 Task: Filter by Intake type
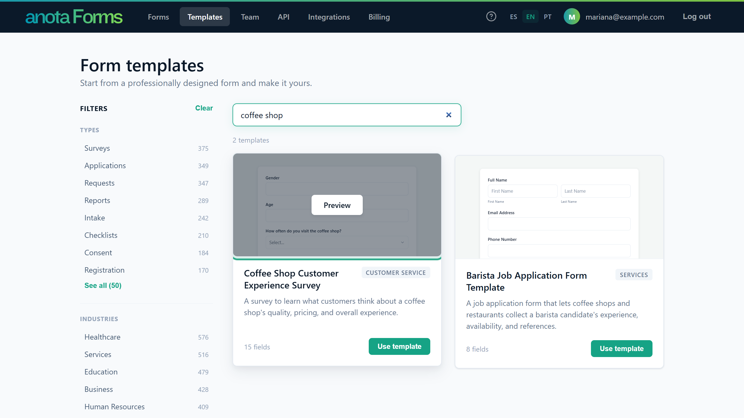(146, 218)
